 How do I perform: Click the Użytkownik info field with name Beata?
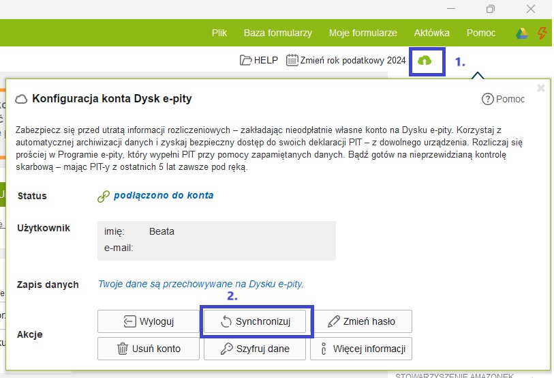pos(217,240)
